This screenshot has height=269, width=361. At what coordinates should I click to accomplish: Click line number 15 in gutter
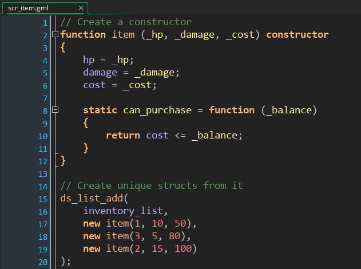coord(43,199)
